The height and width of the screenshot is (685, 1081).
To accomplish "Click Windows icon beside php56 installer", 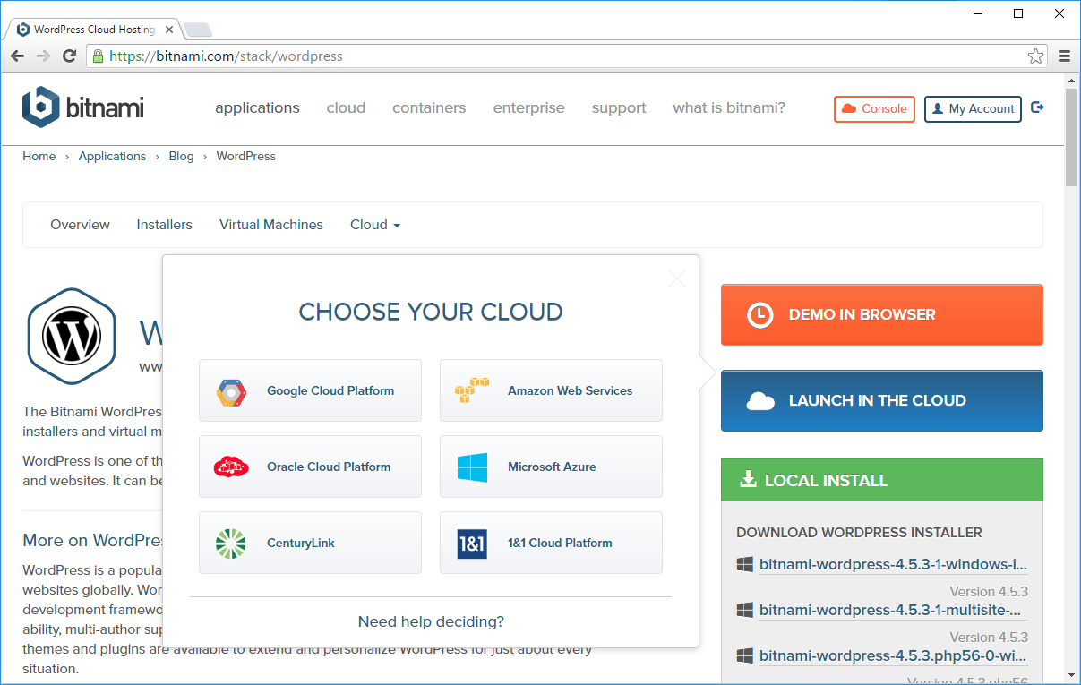I will coord(744,655).
